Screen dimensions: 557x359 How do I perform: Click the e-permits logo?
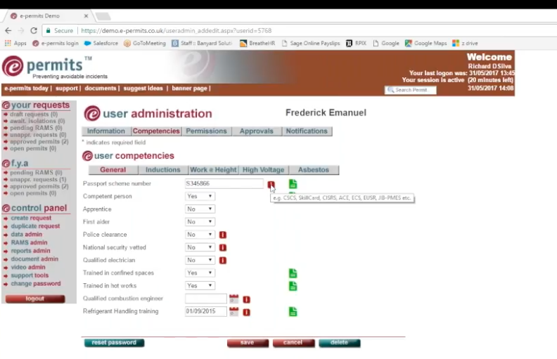click(46, 66)
